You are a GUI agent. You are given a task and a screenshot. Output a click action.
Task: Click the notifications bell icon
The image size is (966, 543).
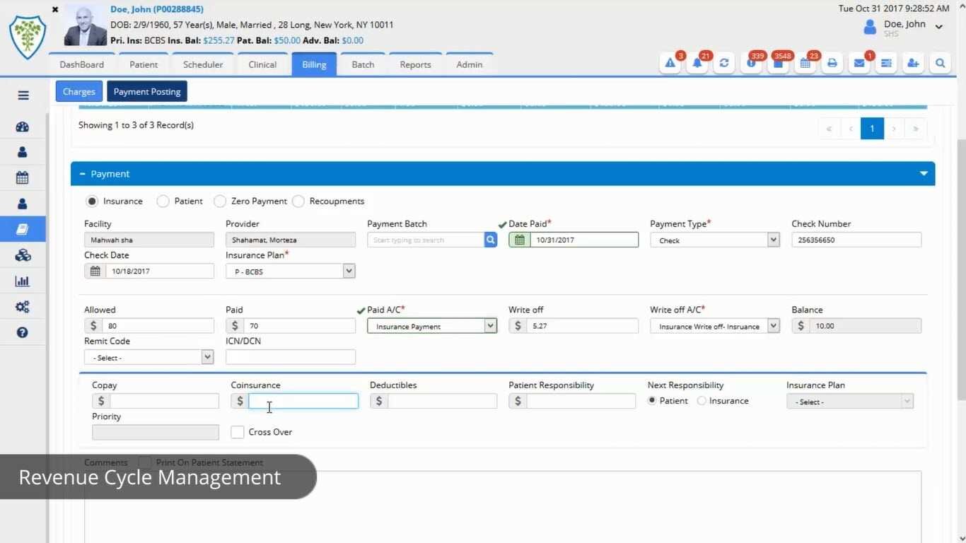pyautogui.click(x=697, y=64)
